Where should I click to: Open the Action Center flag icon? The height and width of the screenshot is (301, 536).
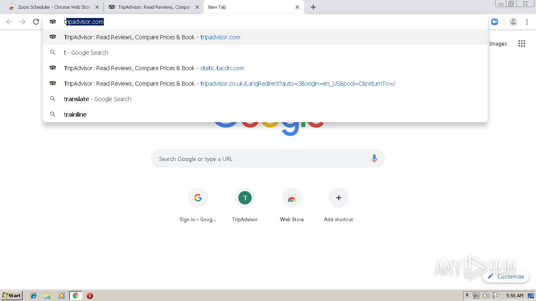(496, 296)
